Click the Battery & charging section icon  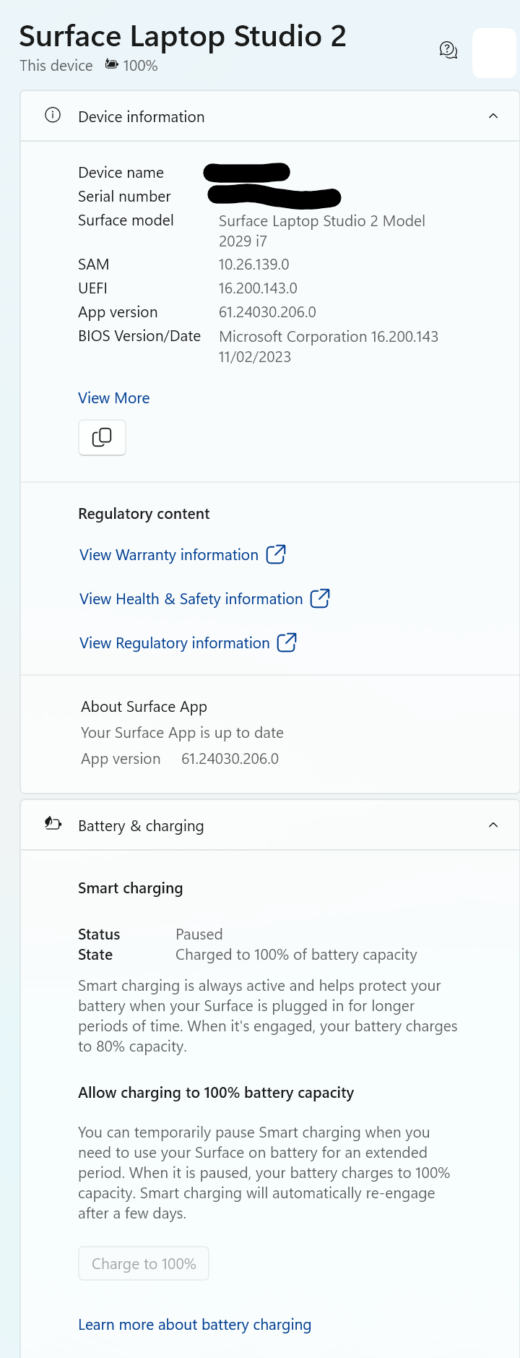coord(53,824)
